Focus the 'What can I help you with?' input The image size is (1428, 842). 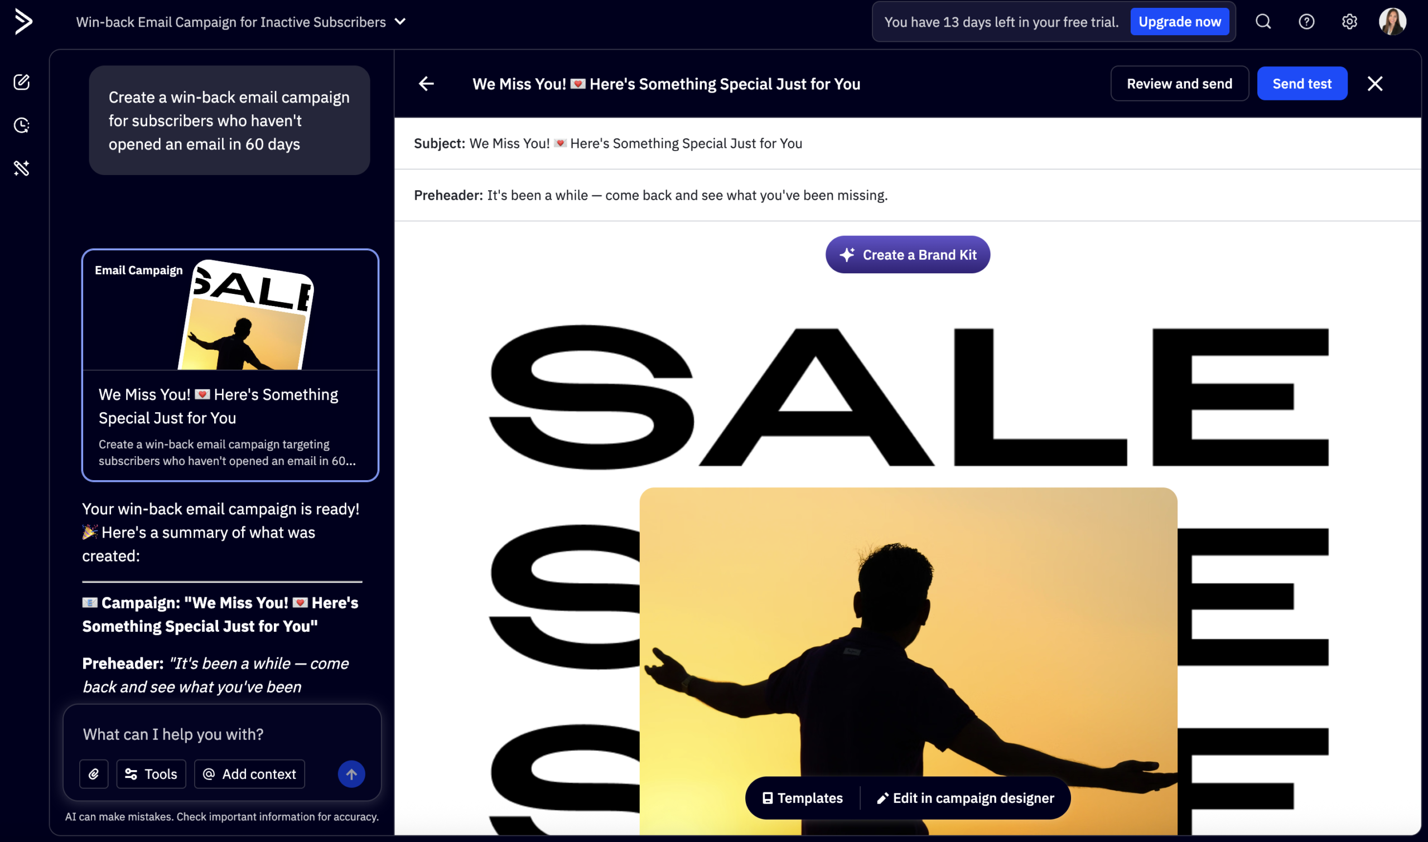tap(222, 734)
